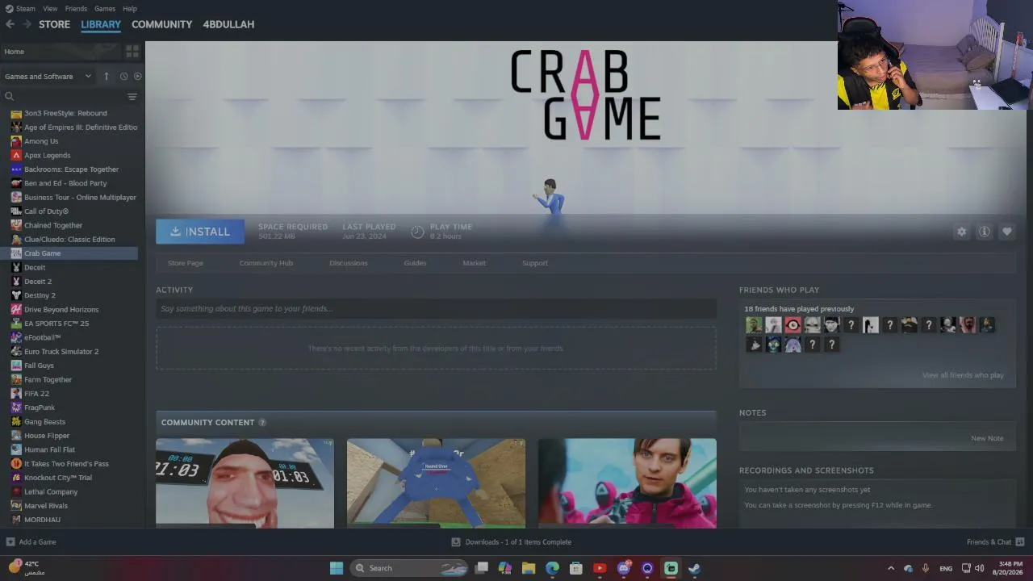Image resolution: width=1033 pixels, height=581 pixels.
Task: Open the Market link
Action: tap(475, 263)
